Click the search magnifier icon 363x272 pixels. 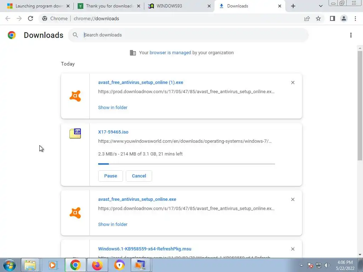coord(75,35)
